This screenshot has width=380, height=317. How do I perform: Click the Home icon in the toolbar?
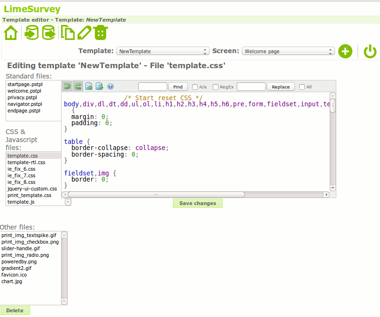coord(10,34)
